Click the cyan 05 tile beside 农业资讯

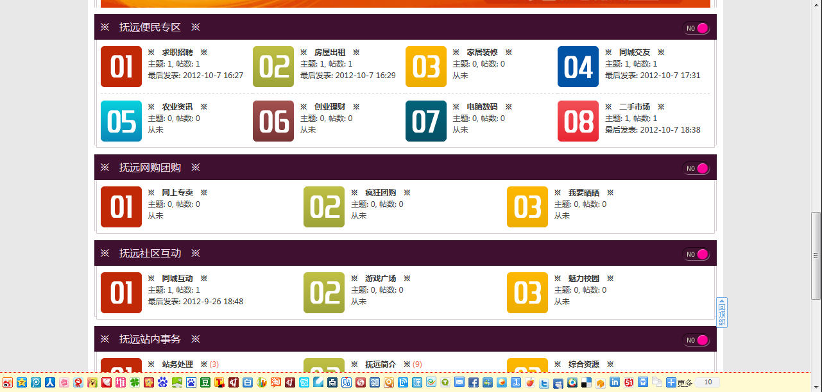pos(121,121)
